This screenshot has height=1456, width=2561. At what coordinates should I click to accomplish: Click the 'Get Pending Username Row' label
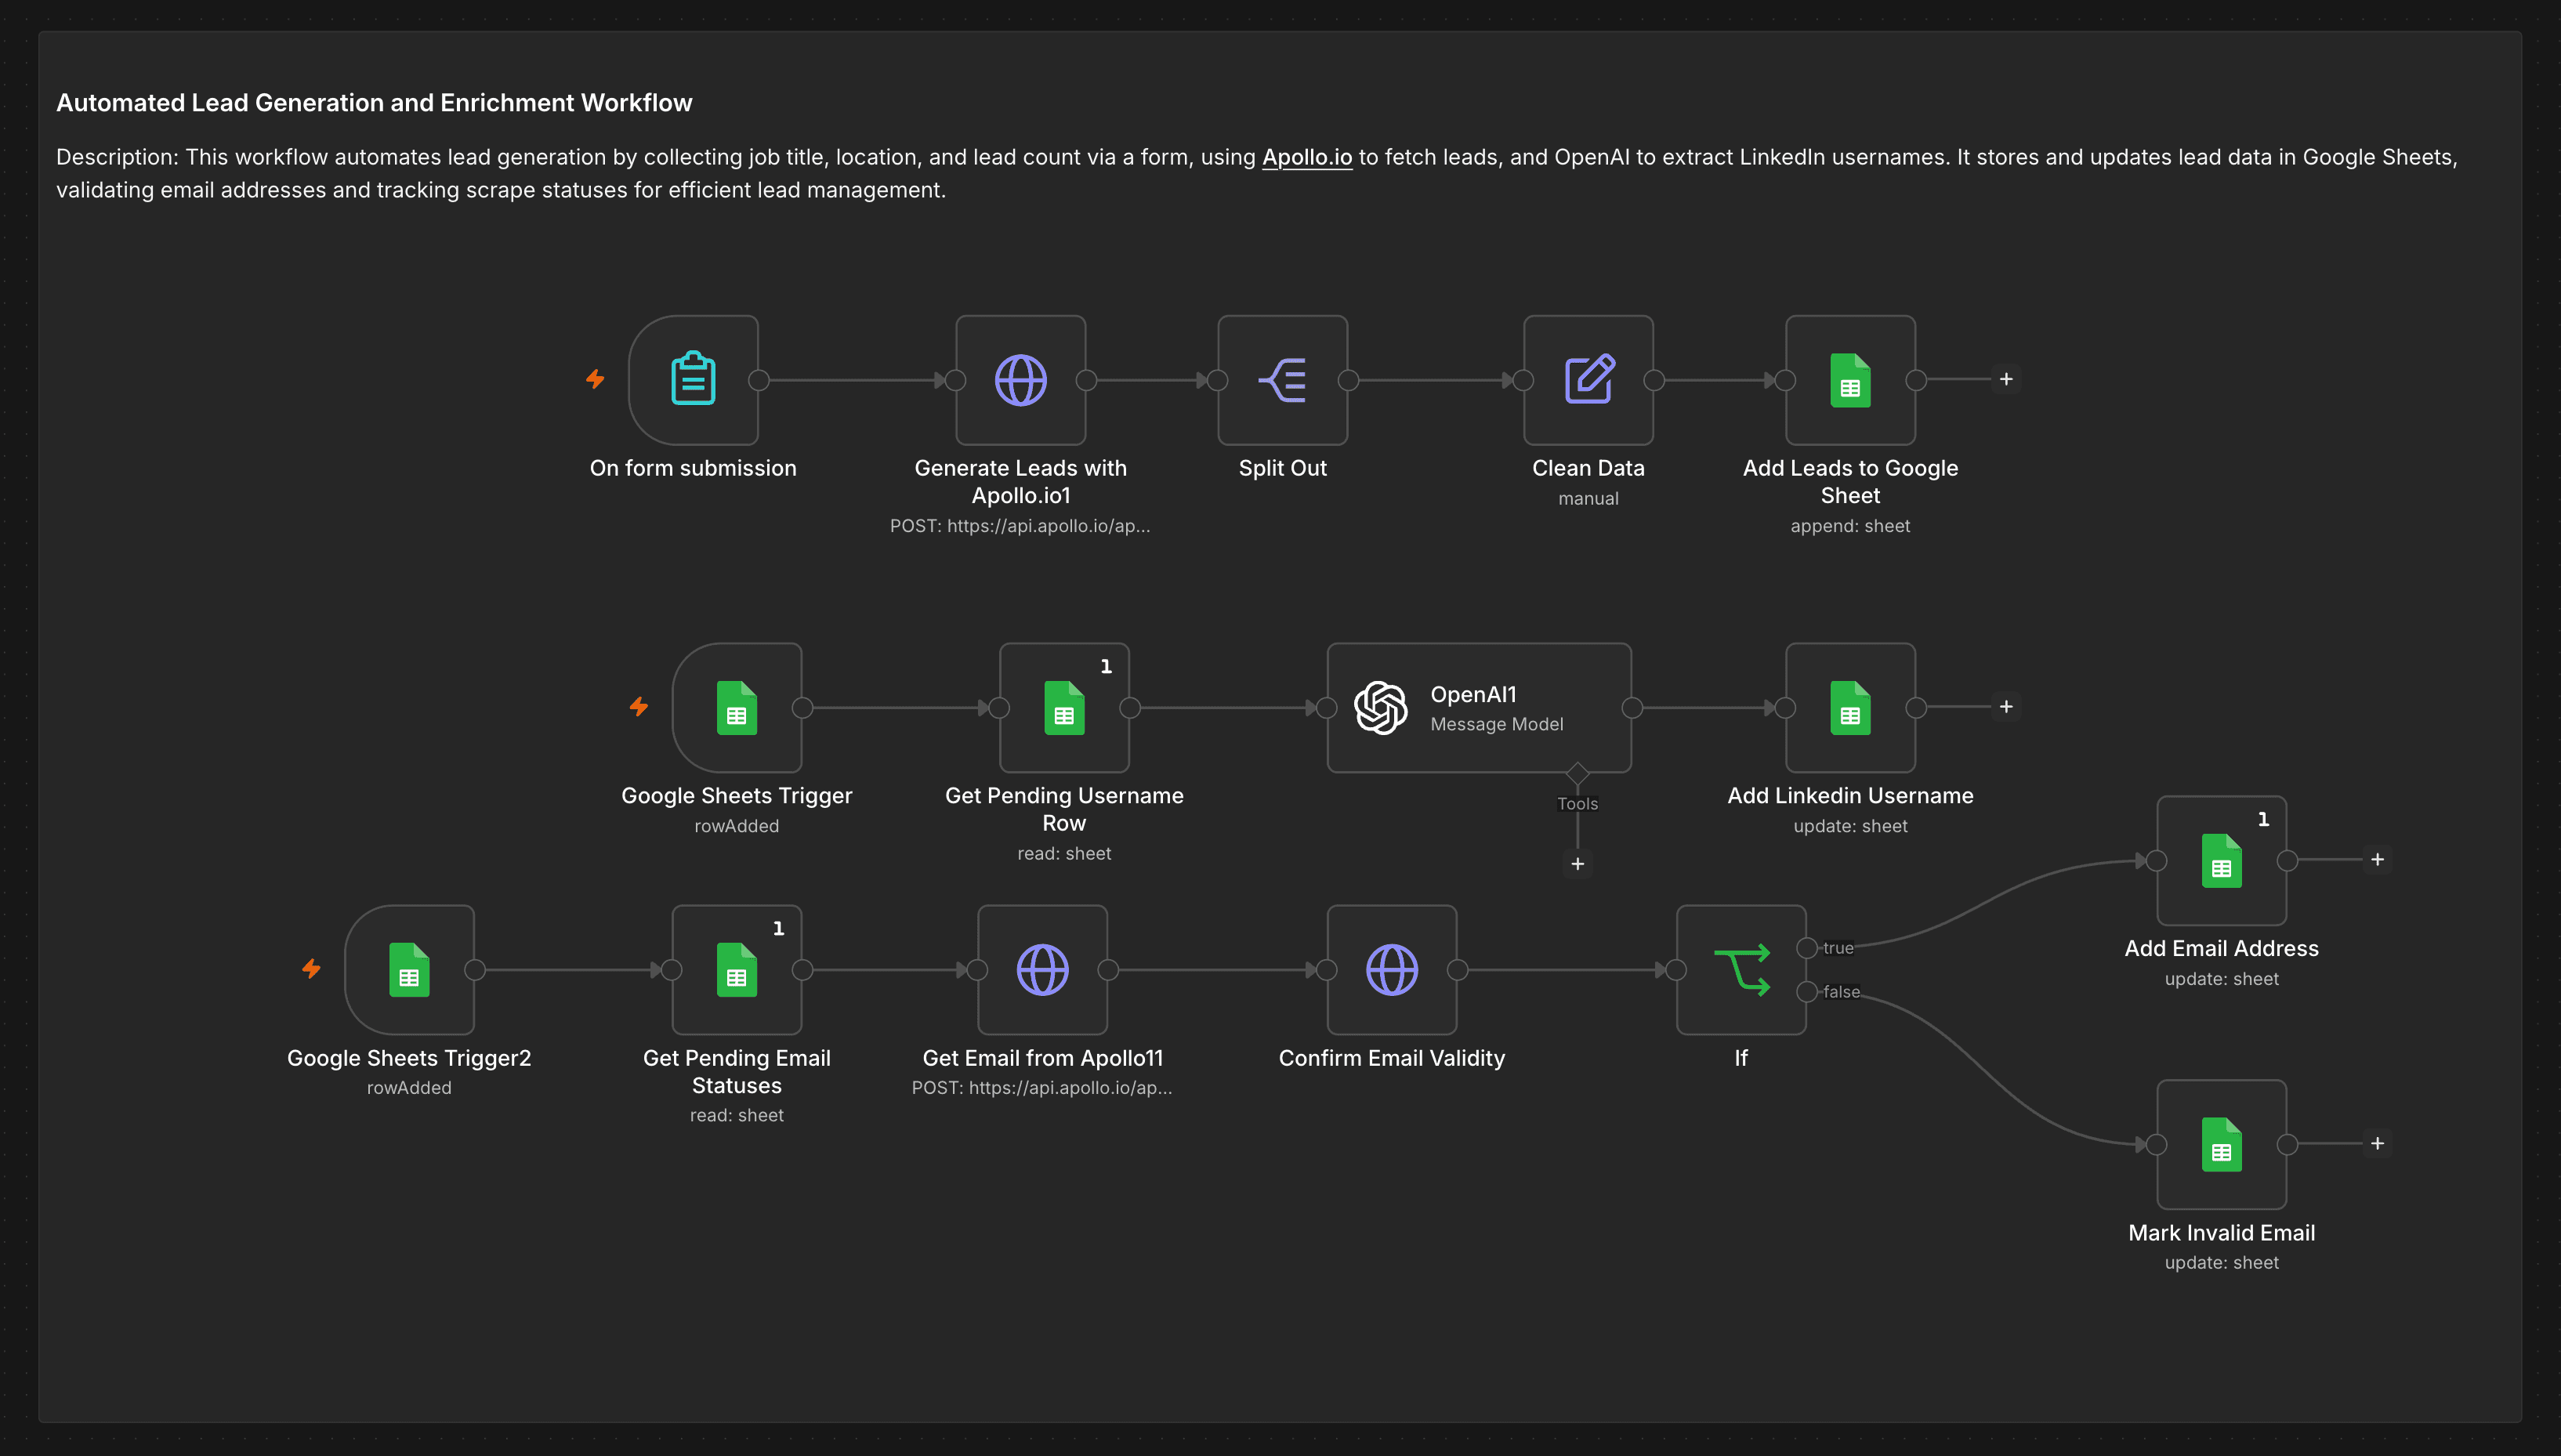[x=1064, y=809]
